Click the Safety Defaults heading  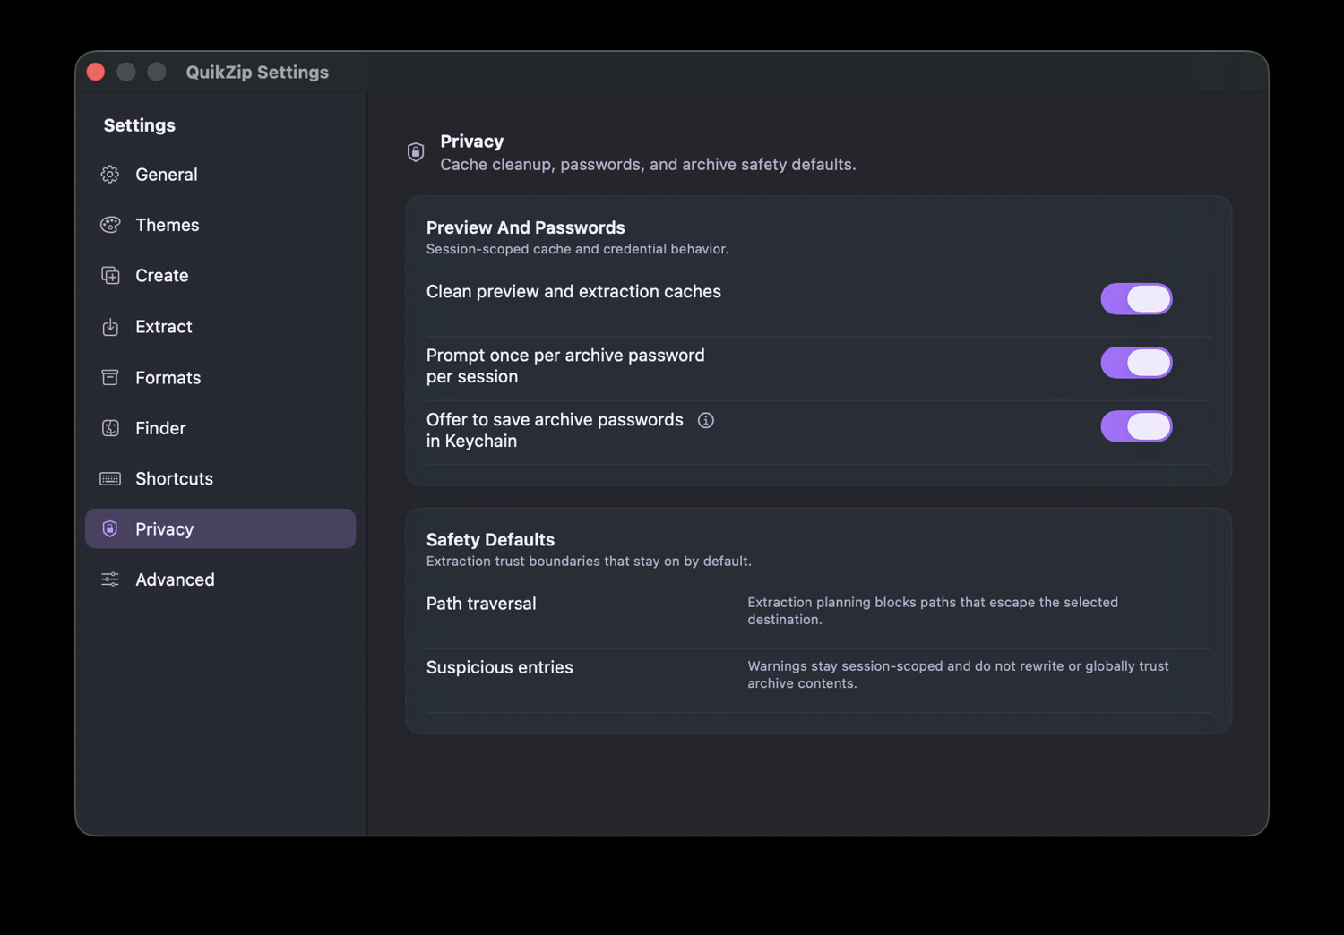(x=490, y=540)
